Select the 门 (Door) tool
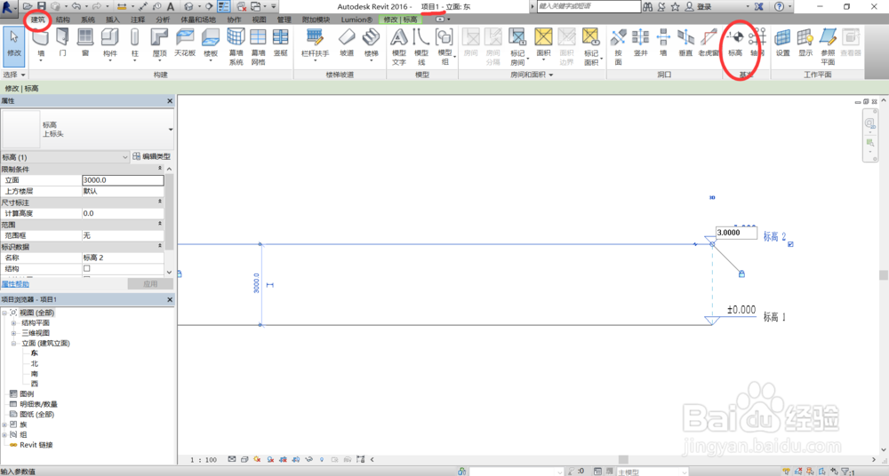This screenshot has width=889, height=476. [x=62, y=44]
